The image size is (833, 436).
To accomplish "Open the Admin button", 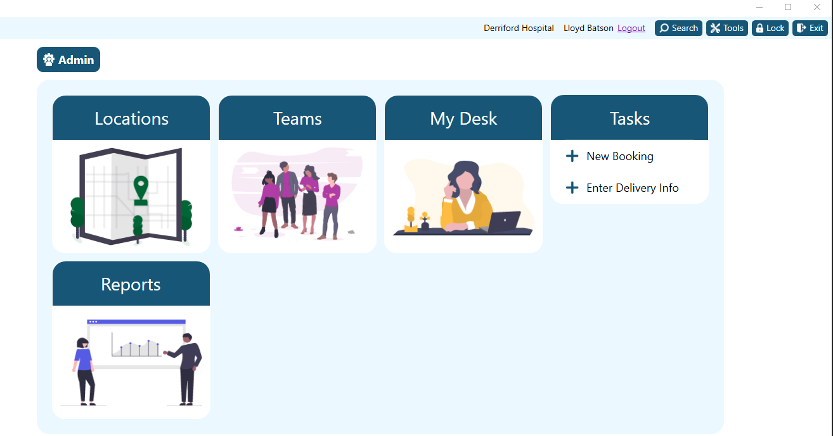I will [68, 59].
